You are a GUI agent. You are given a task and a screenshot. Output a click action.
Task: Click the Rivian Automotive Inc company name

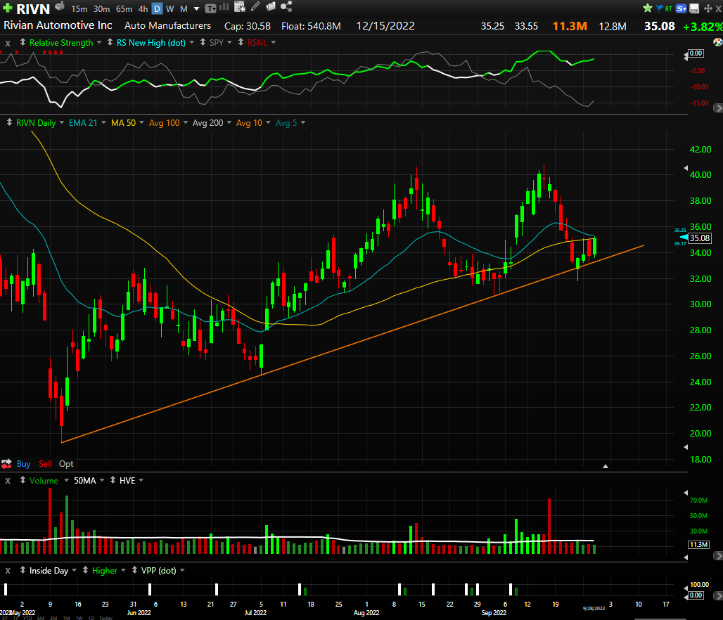pos(58,25)
